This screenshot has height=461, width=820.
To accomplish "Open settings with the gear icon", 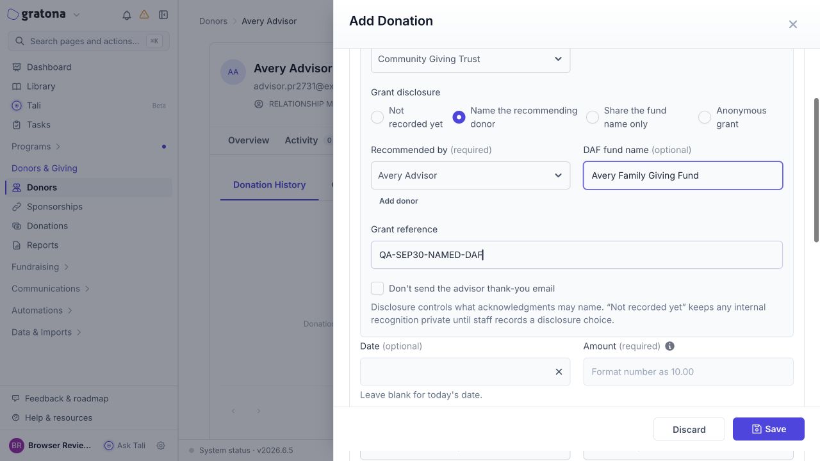I will [x=161, y=446].
